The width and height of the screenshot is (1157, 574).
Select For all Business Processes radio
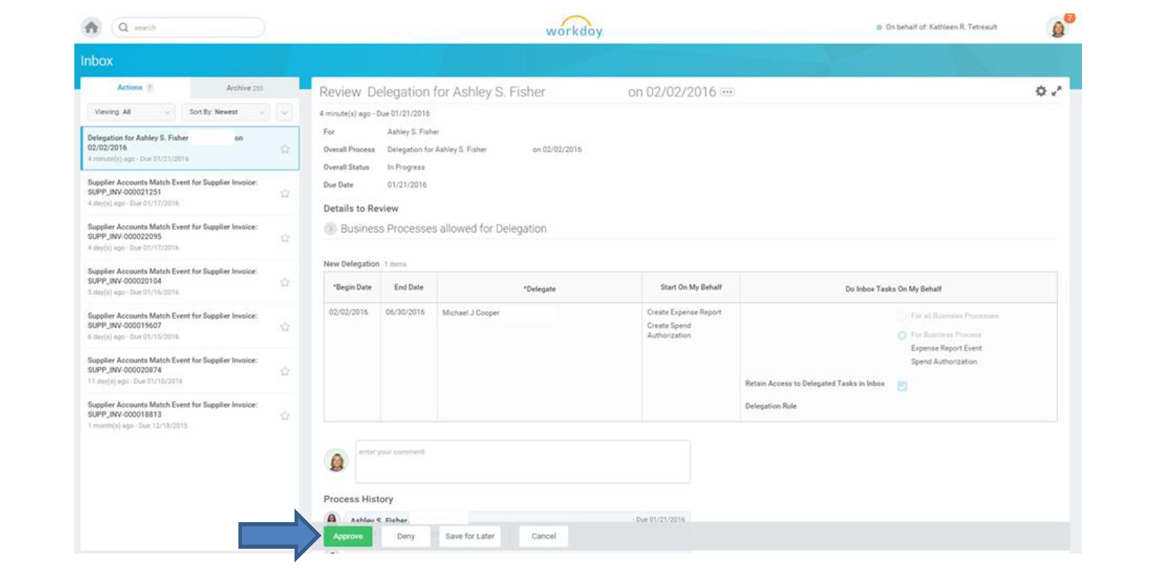pyautogui.click(x=902, y=316)
